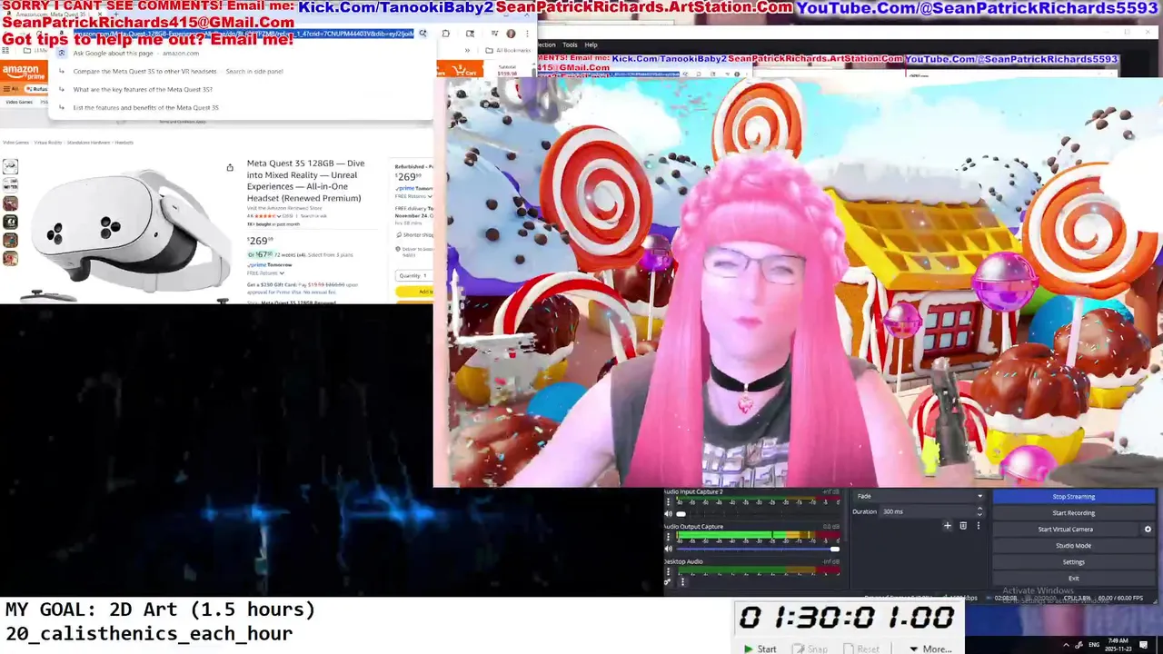Mute Audio Input Capture 2 speaker

[669, 514]
